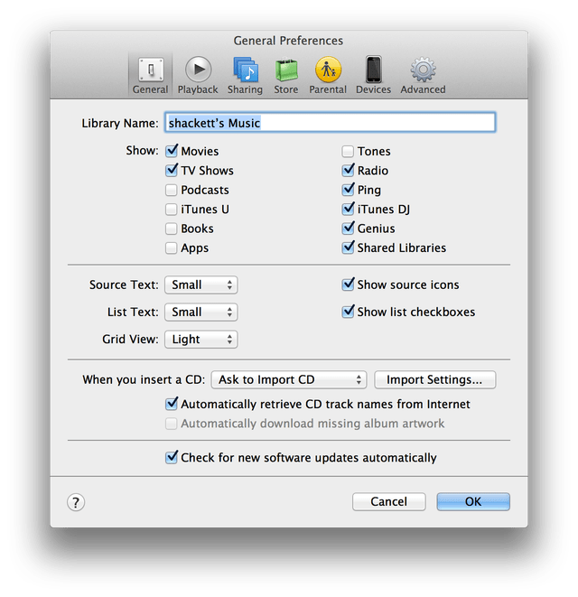Click the Import Settings button

coord(434,379)
